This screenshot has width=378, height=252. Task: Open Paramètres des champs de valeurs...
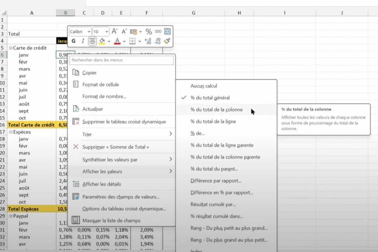tap(121, 197)
